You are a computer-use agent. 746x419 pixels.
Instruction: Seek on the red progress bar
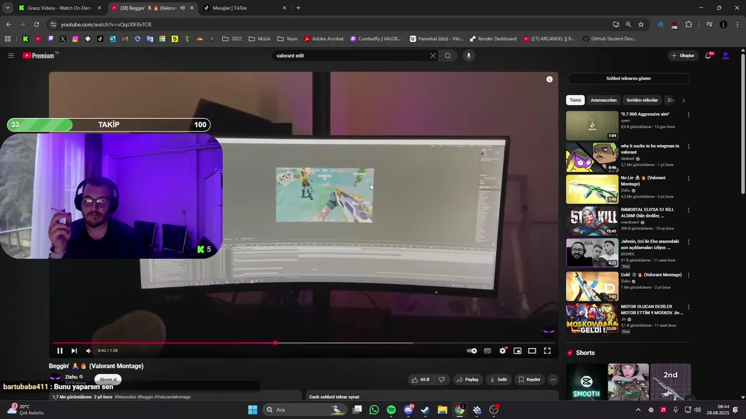pyautogui.click(x=303, y=343)
